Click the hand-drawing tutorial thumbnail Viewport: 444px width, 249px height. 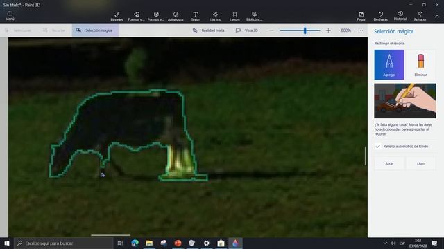click(x=405, y=101)
